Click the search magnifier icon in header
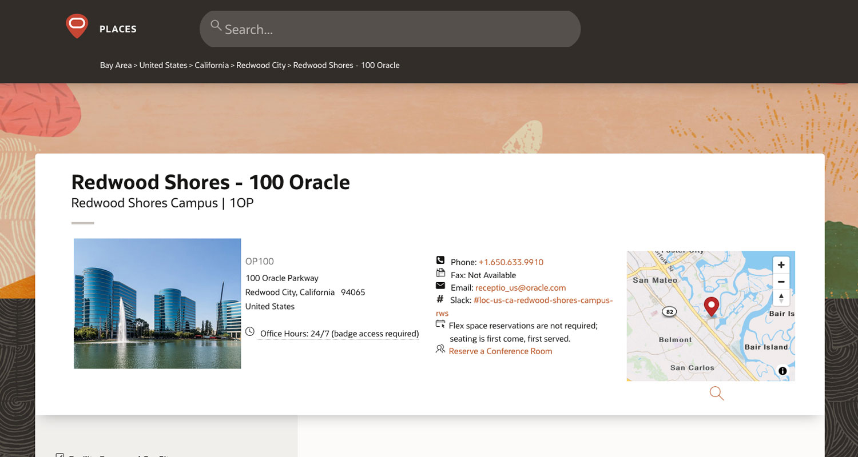Viewport: 858px width, 457px height. point(216,26)
